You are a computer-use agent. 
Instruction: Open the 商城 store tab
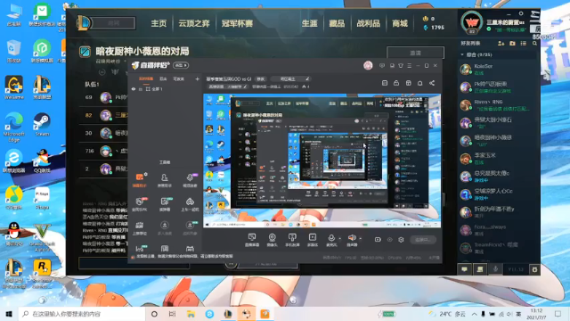click(400, 24)
